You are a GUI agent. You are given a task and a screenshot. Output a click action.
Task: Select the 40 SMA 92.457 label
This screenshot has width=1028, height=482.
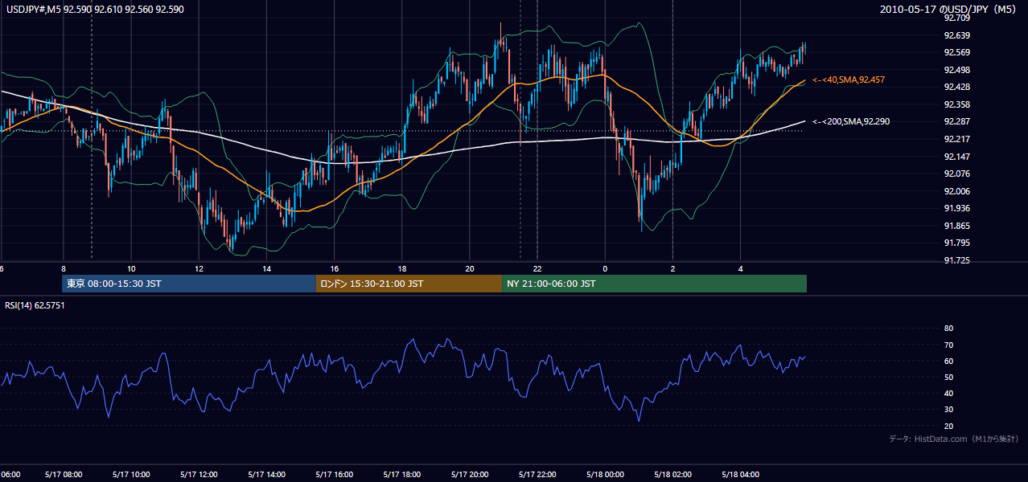pos(849,80)
